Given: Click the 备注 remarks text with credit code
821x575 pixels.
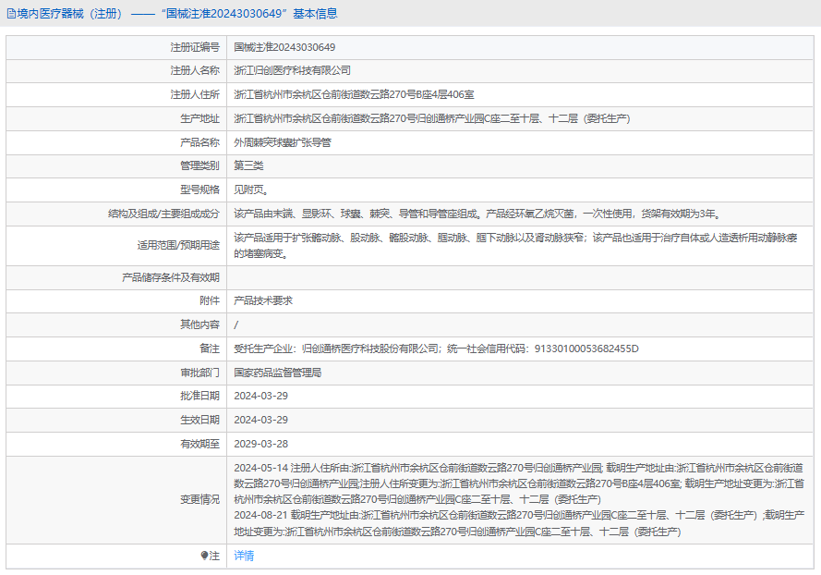Looking at the screenshot, I should (x=436, y=349).
